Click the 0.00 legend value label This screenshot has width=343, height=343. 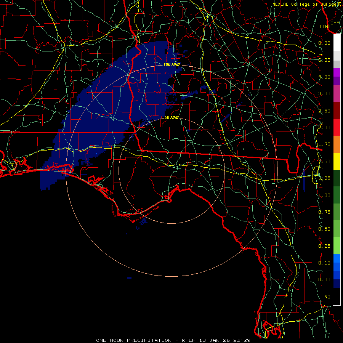pyautogui.click(x=324, y=280)
